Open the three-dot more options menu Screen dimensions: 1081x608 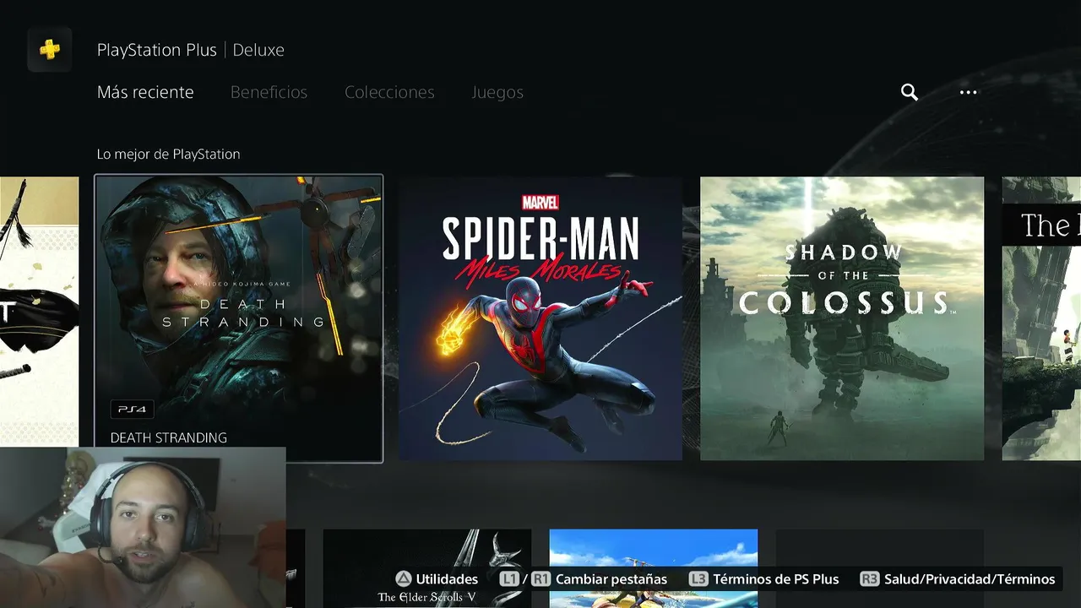[968, 92]
